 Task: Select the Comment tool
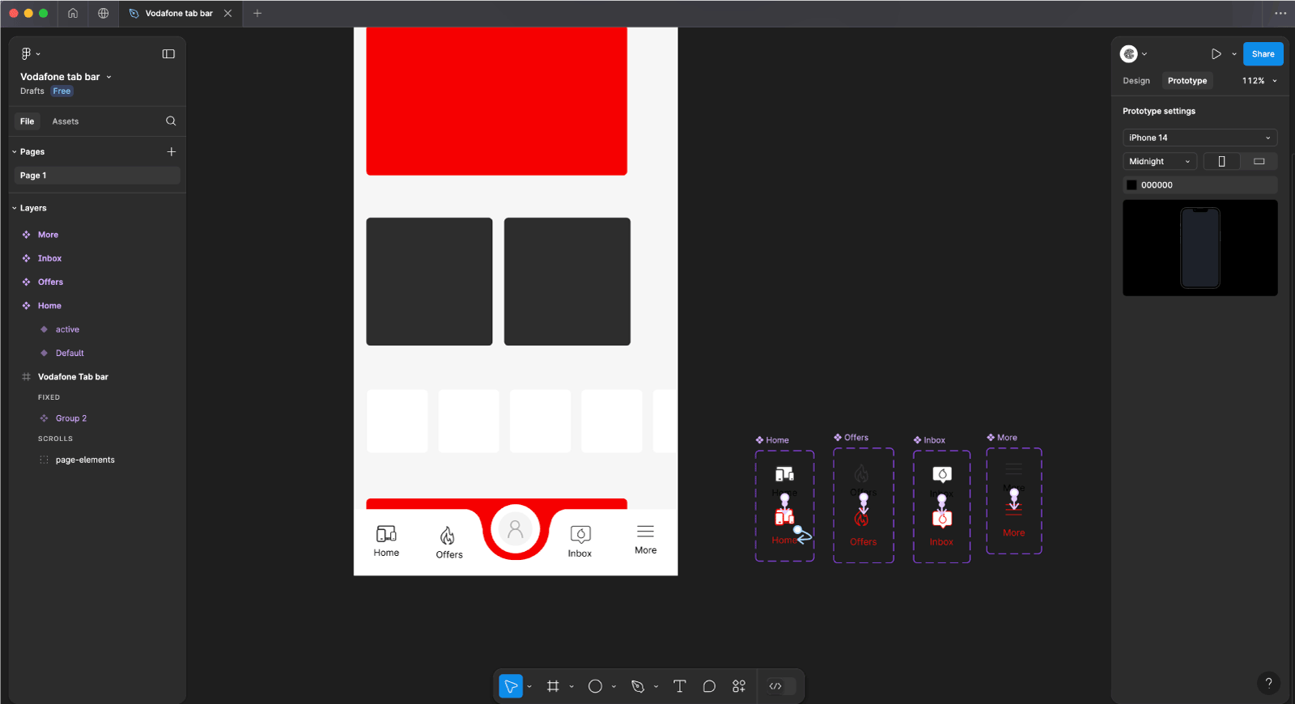tap(709, 686)
